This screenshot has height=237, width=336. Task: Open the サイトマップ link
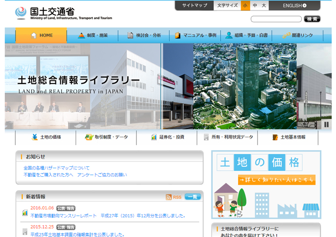click(x=194, y=5)
